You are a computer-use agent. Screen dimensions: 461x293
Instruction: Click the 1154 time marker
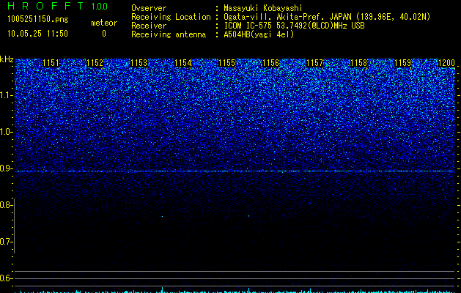pos(183,63)
